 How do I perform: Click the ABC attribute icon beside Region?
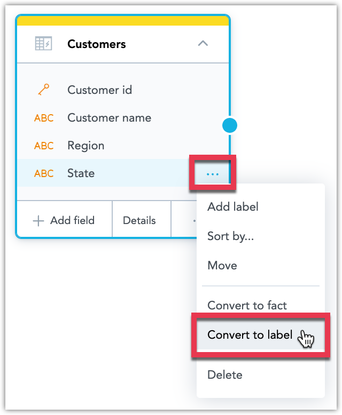pyautogui.click(x=44, y=146)
